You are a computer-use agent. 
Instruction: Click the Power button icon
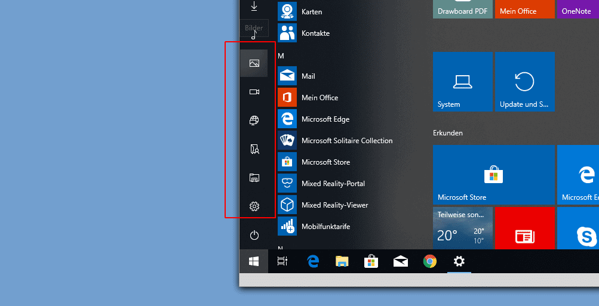(x=254, y=236)
